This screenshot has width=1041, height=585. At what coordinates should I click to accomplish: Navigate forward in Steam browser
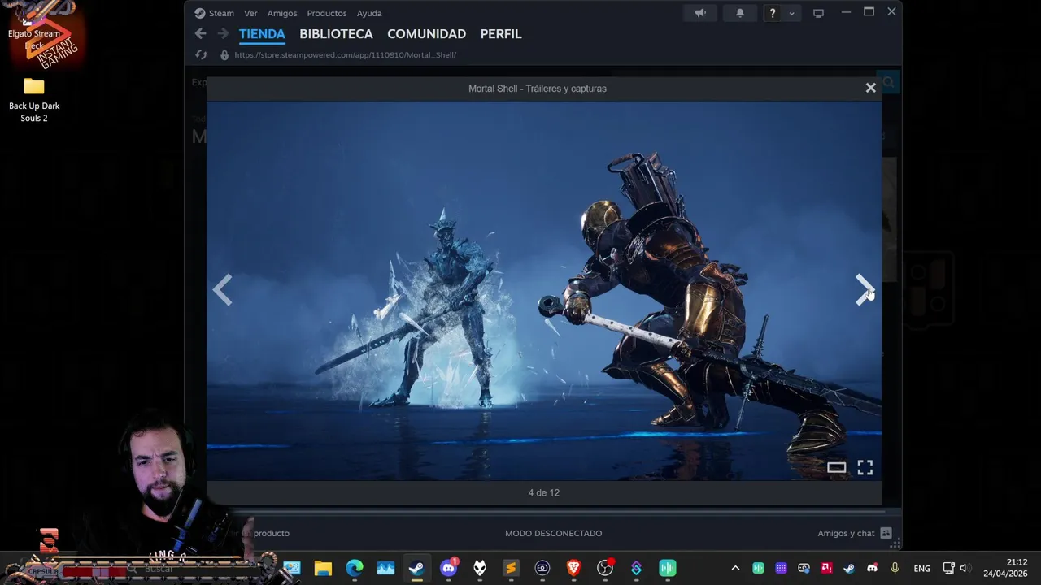tap(223, 34)
